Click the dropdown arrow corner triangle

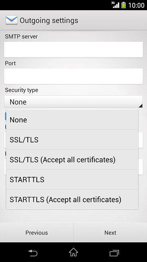(140, 106)
